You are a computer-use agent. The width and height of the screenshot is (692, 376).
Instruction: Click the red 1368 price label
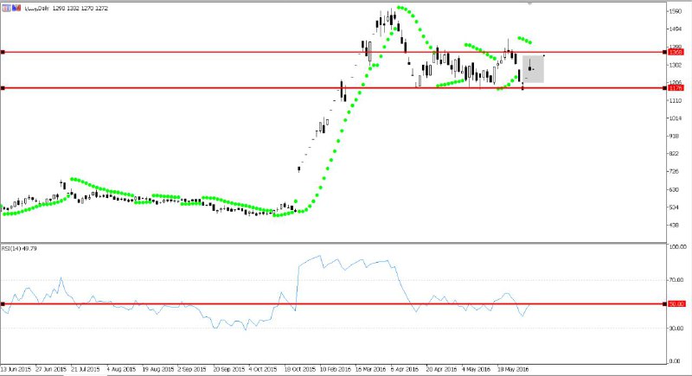point(676,53)
